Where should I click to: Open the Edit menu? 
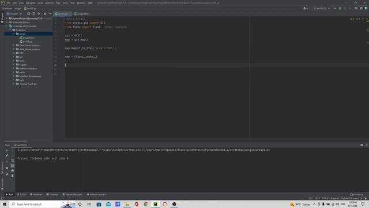[14, 3]
